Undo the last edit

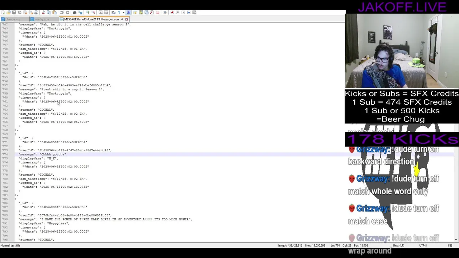(62, 12)
